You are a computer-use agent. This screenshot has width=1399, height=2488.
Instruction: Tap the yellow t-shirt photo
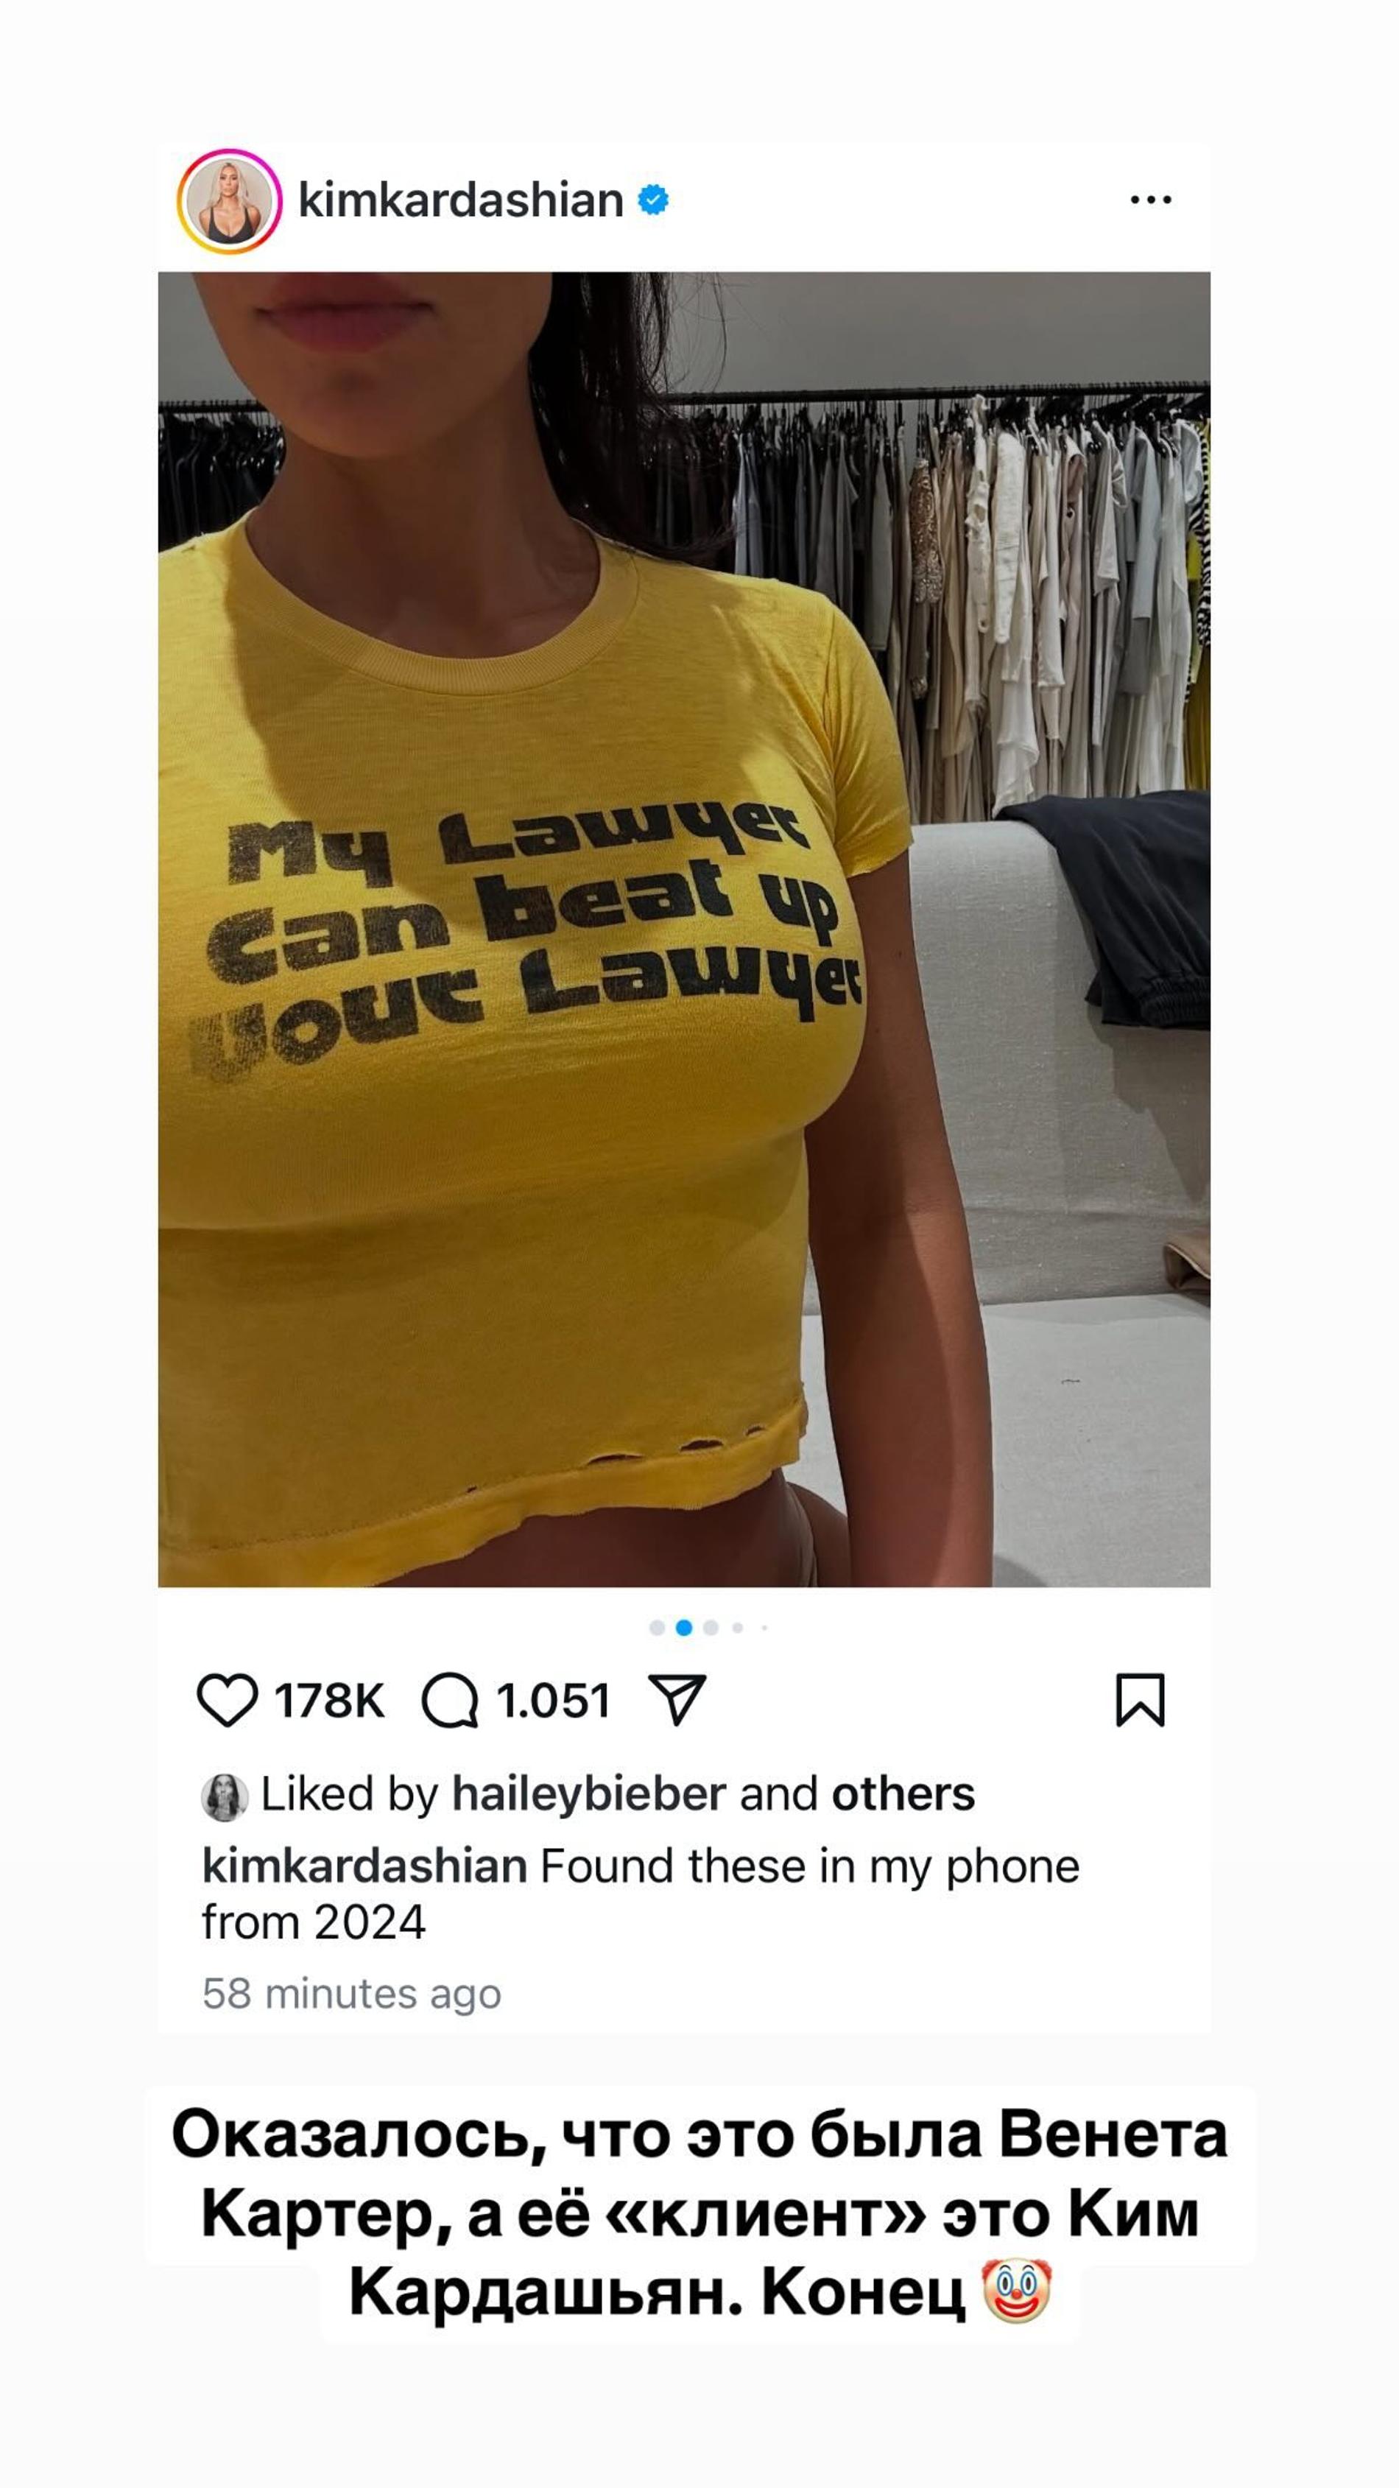[683, 930]
